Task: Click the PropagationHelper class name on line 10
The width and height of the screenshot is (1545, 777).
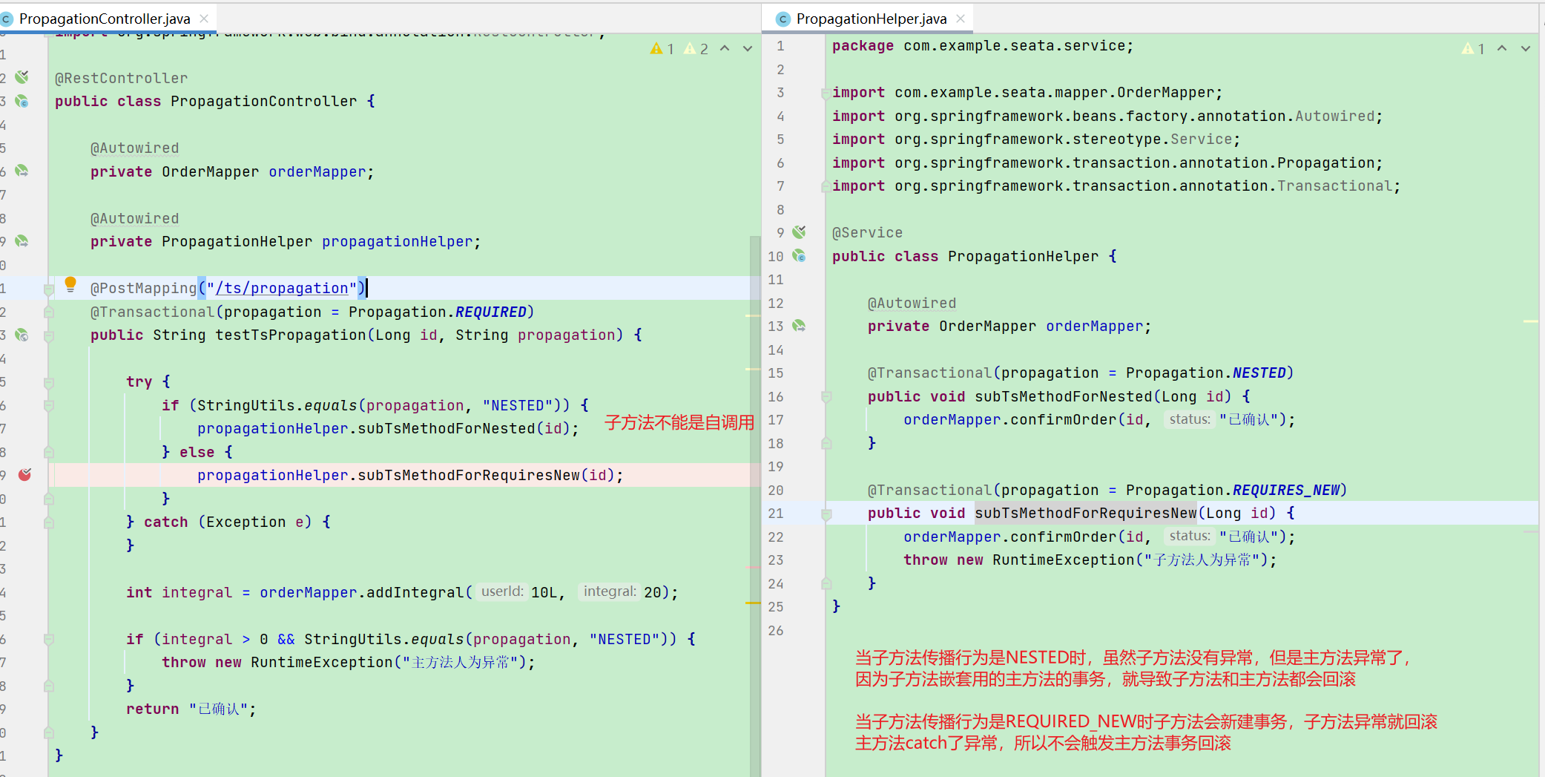Action: coord(1023,256)
